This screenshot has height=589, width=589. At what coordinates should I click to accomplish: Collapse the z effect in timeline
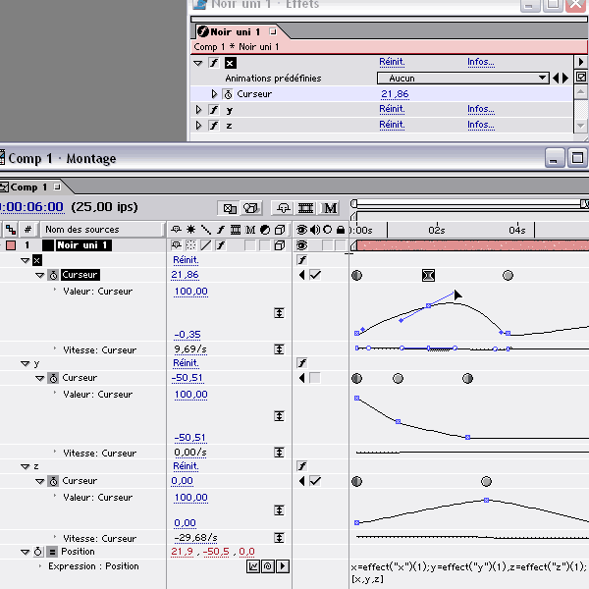(x=26, y=466)
